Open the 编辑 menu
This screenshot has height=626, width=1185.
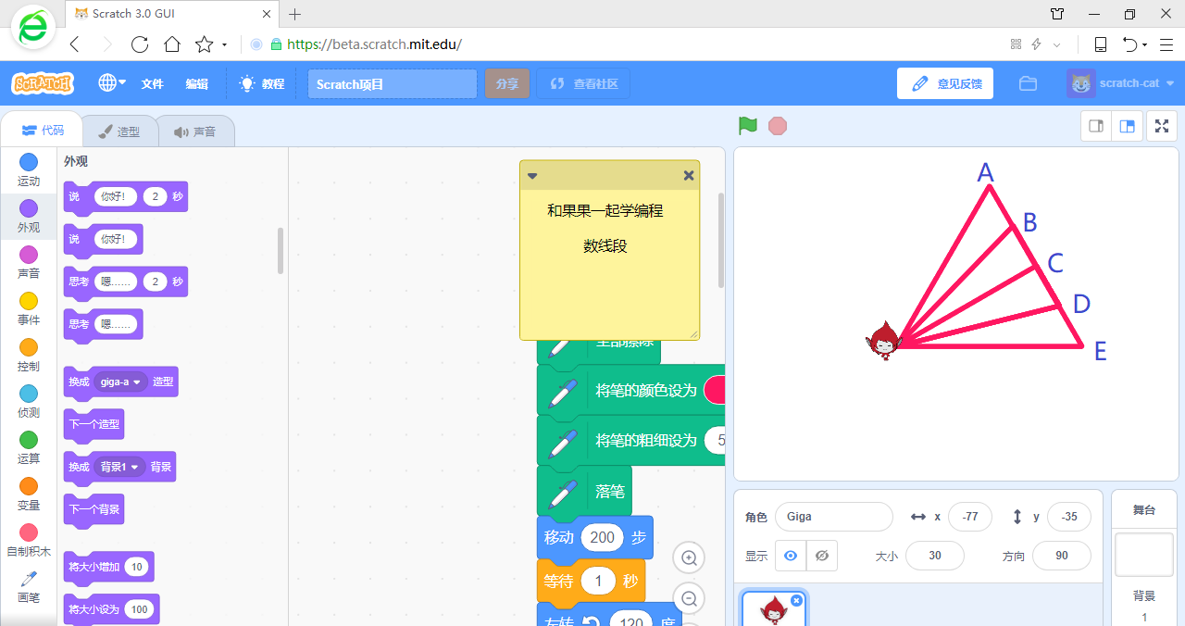point(196,83)
